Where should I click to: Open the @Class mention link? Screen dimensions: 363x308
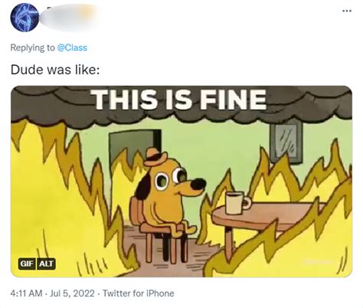point(72,48)
